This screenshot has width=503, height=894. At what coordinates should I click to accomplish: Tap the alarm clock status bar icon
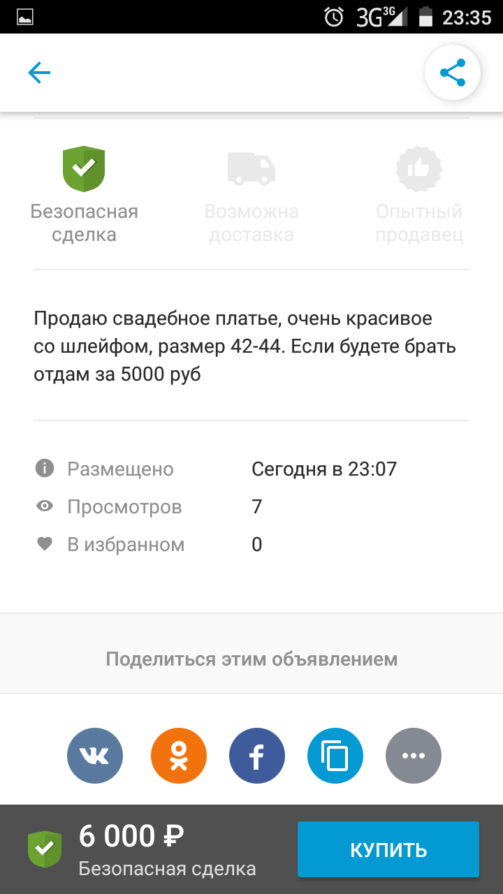tap(335, 17)
